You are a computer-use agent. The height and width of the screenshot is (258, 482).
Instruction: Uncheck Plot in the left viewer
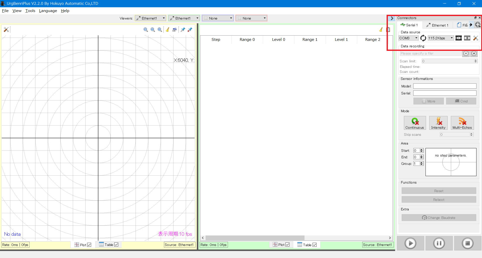[x=89, y=245]
